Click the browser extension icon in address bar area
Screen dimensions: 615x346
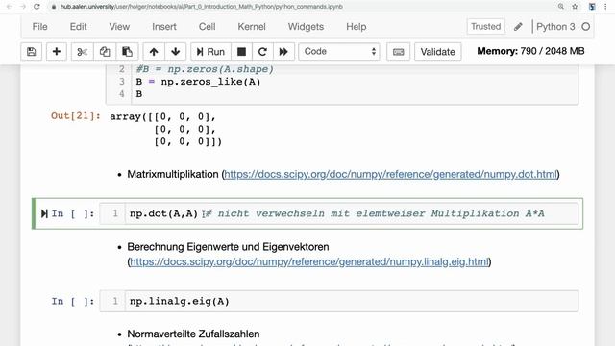click(592, 7)
